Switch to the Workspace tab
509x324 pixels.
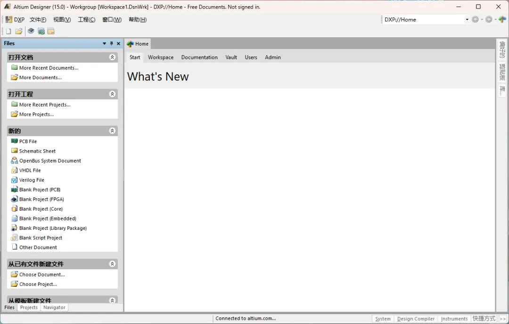[161, 57]
